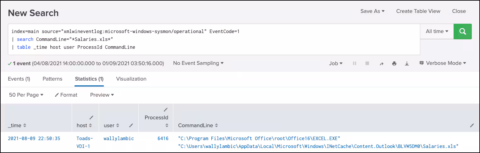Expand the No Event Sampling dropdown
The image size is (480, 153).
pyautogui.click(x=198, y=63)
